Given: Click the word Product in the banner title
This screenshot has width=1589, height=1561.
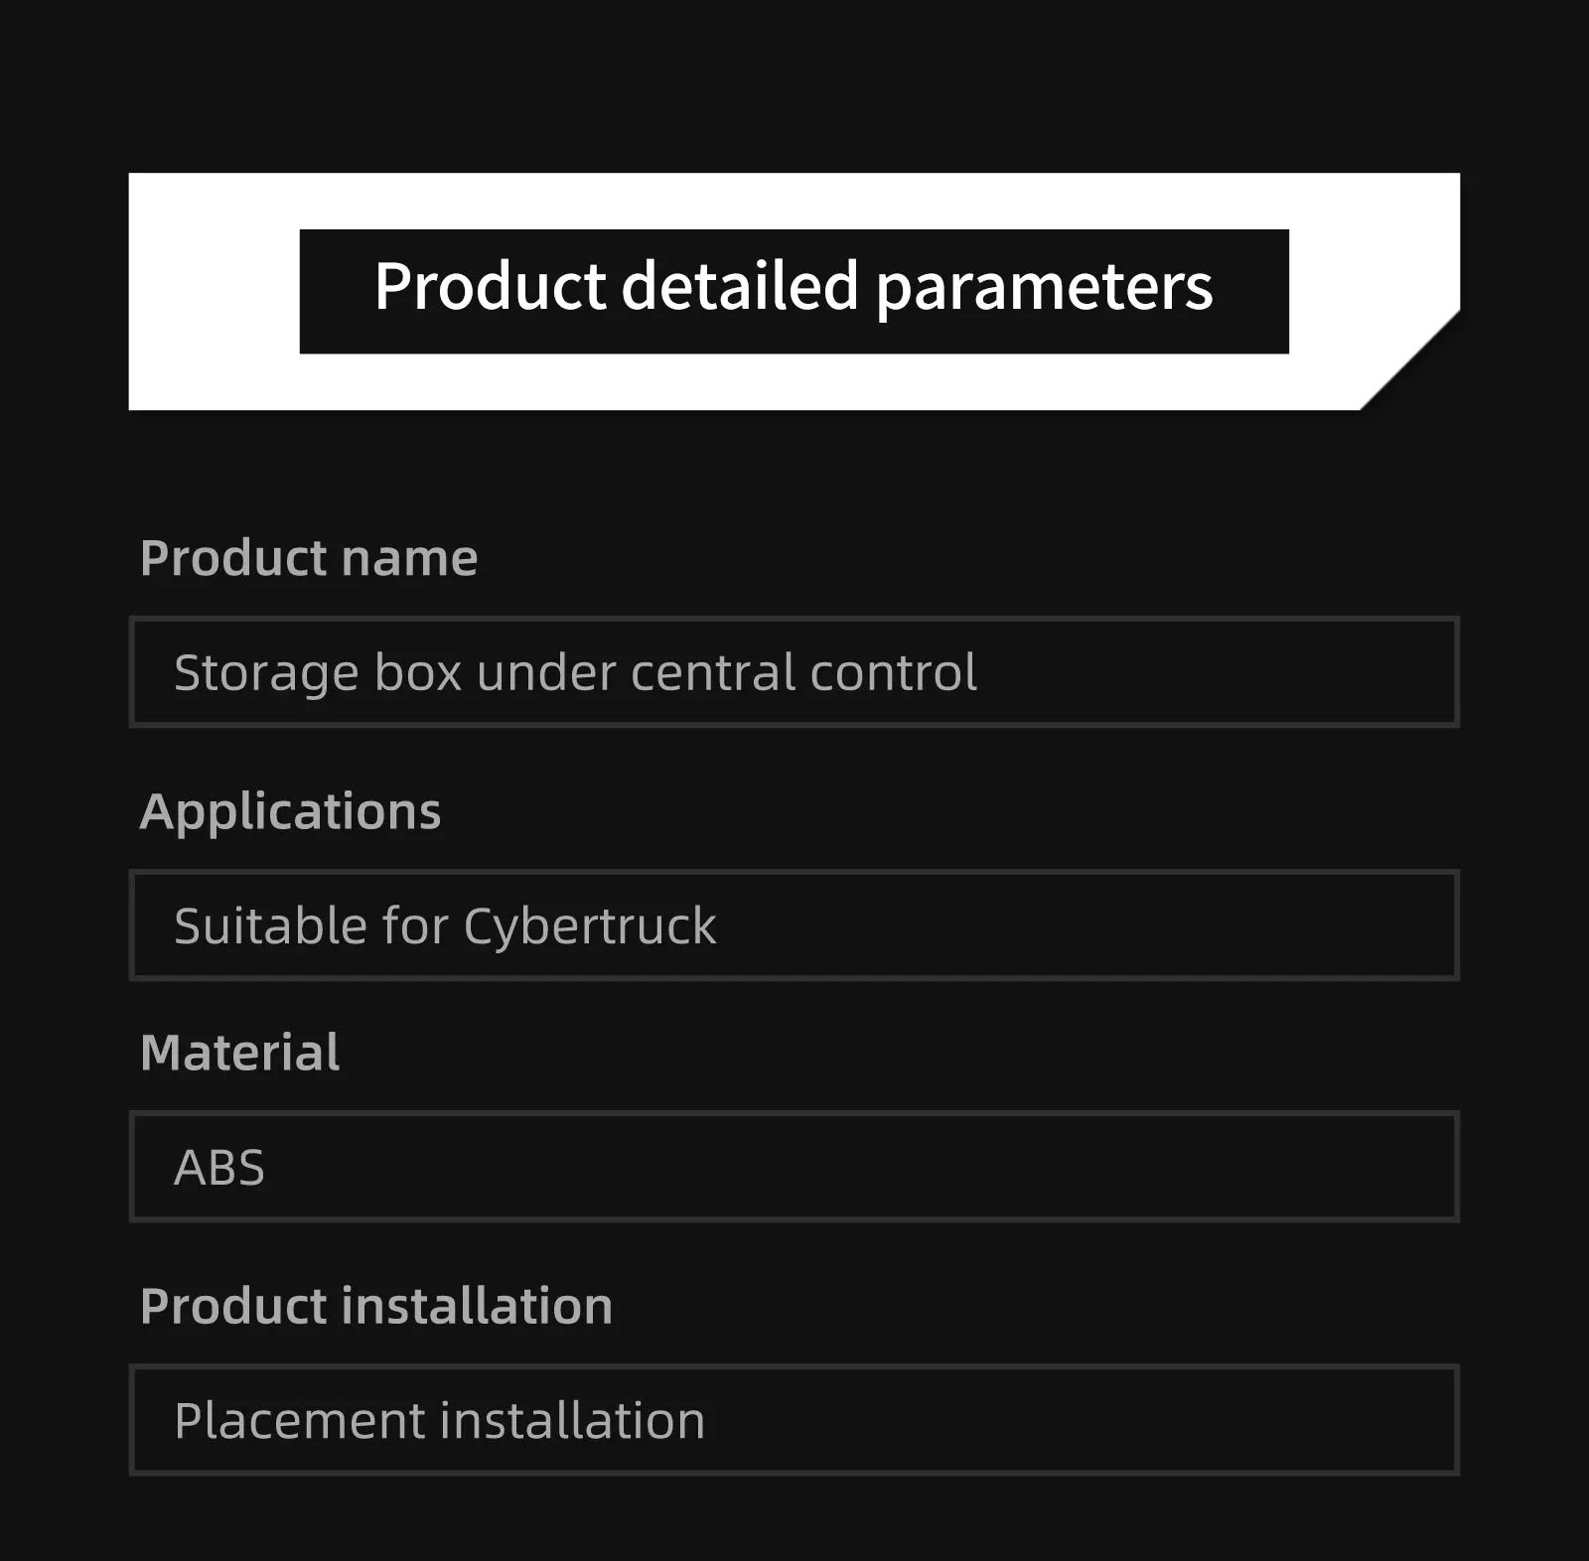Looking at the screenshot, I should 491,286.
